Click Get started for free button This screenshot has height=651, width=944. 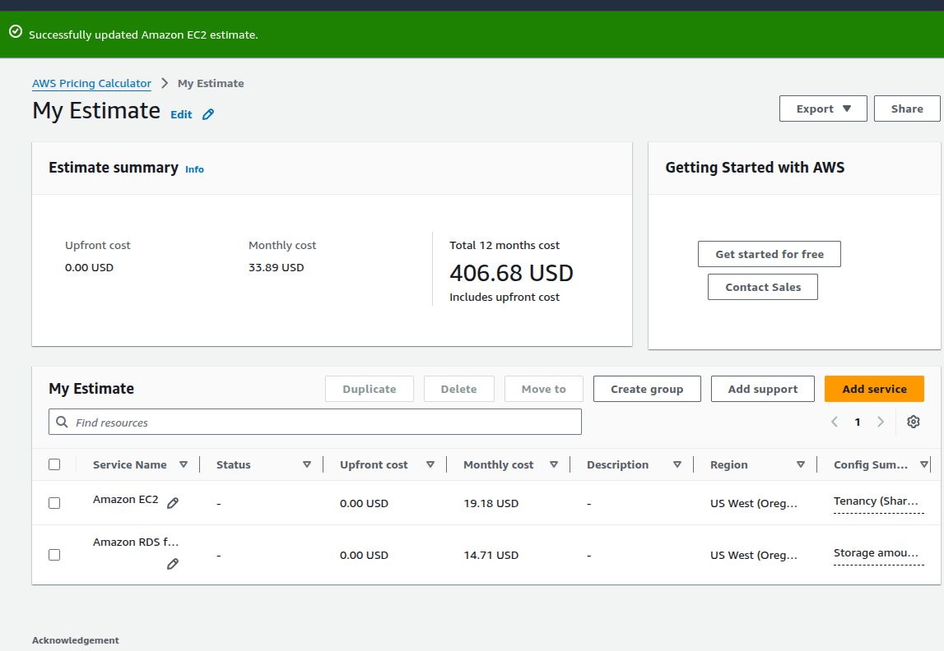tap(770, 254)
